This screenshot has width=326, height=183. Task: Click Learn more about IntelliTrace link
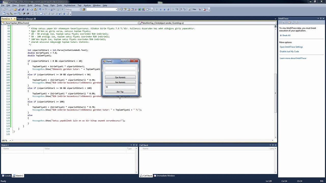coord(293,58)
